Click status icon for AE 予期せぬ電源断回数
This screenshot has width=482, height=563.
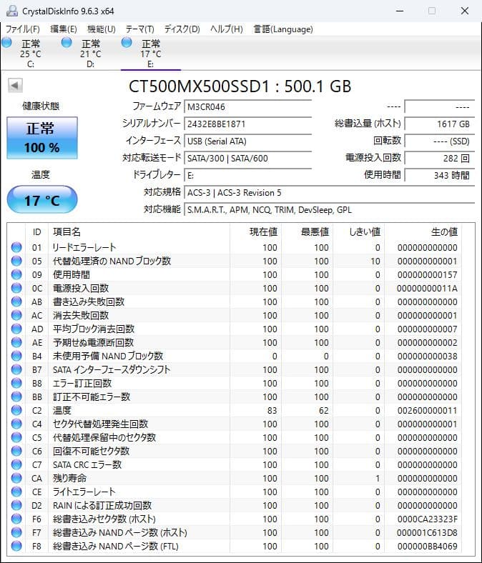[16, 342]
